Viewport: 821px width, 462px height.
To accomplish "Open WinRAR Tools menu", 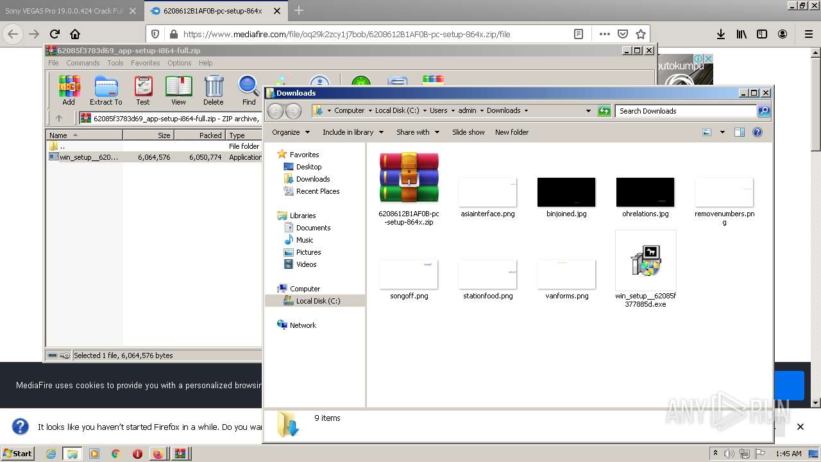I will pyautogui.click(x=115, y=63).
